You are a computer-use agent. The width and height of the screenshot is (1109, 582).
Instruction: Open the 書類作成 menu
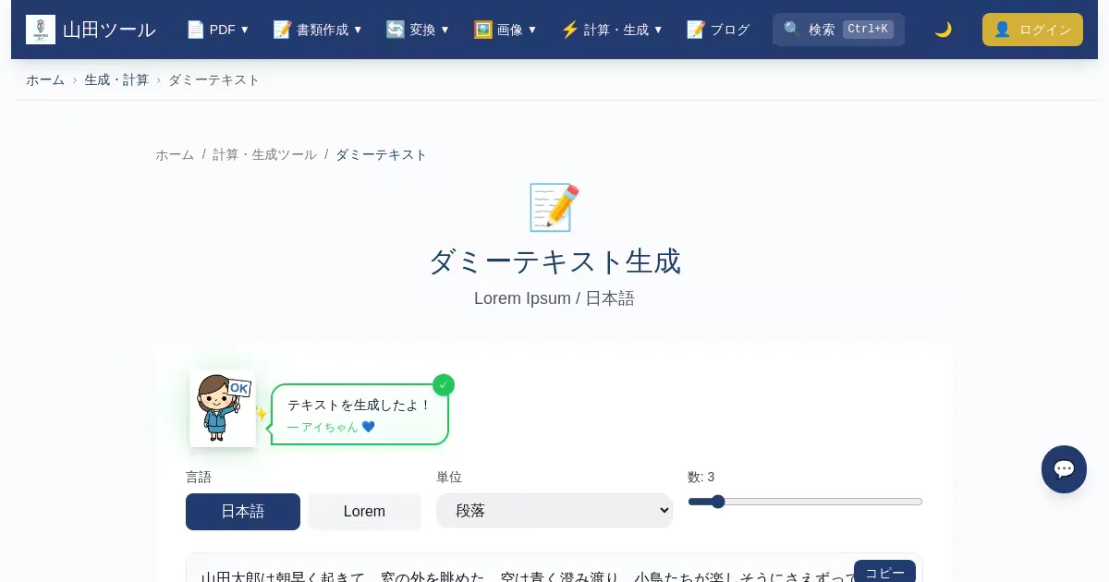point(318,30)
